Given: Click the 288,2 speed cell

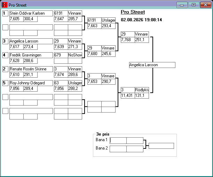Looking at the screenshot, I should 75,88.
